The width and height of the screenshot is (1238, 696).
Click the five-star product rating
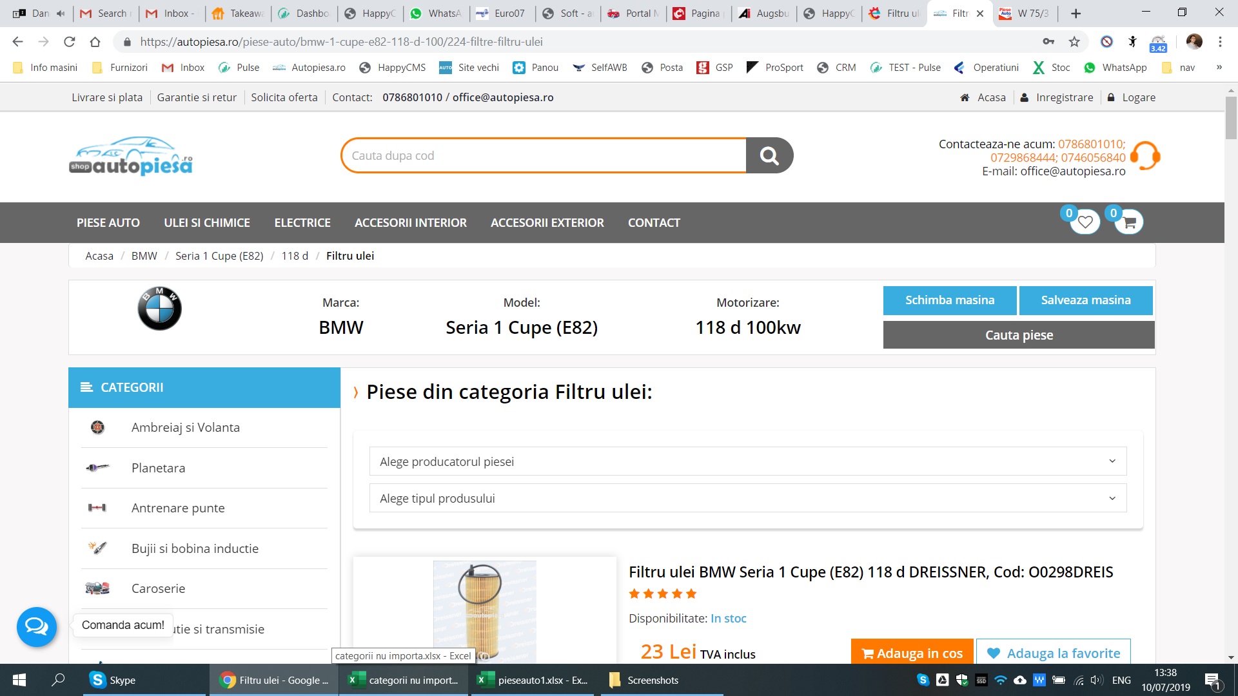coord(663,594)
